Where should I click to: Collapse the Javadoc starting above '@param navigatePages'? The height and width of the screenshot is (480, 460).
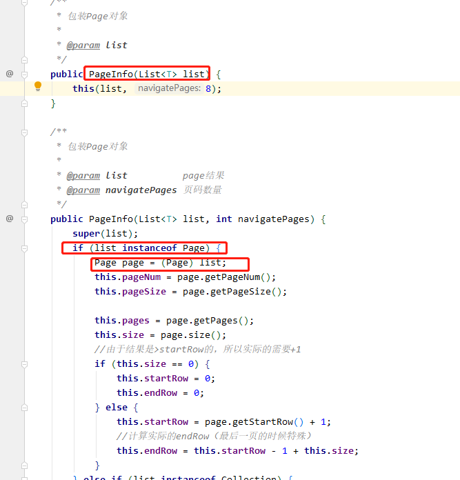coord(25,132)
